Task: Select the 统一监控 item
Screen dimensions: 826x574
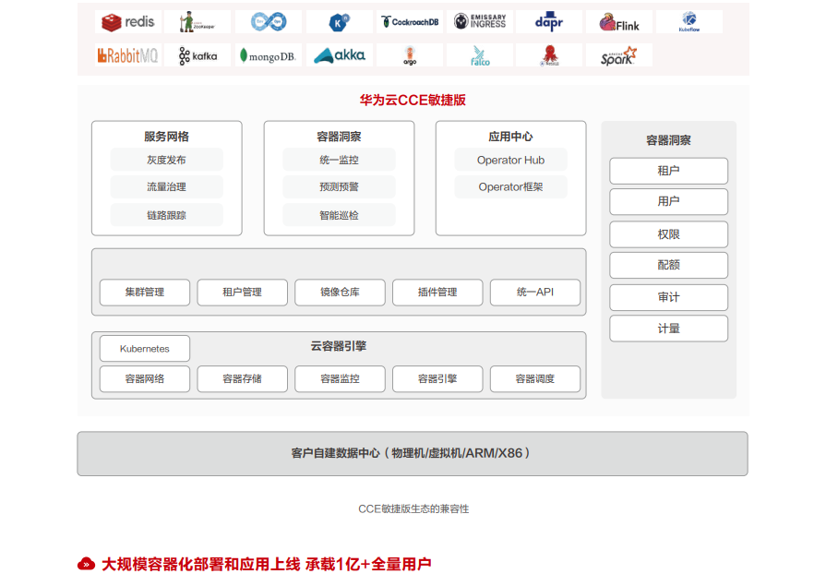Action: point(339,160)
